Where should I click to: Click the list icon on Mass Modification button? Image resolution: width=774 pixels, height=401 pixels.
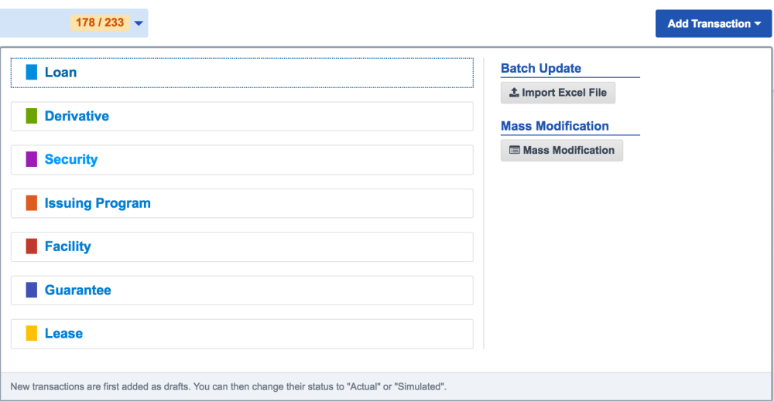(515, 150)
